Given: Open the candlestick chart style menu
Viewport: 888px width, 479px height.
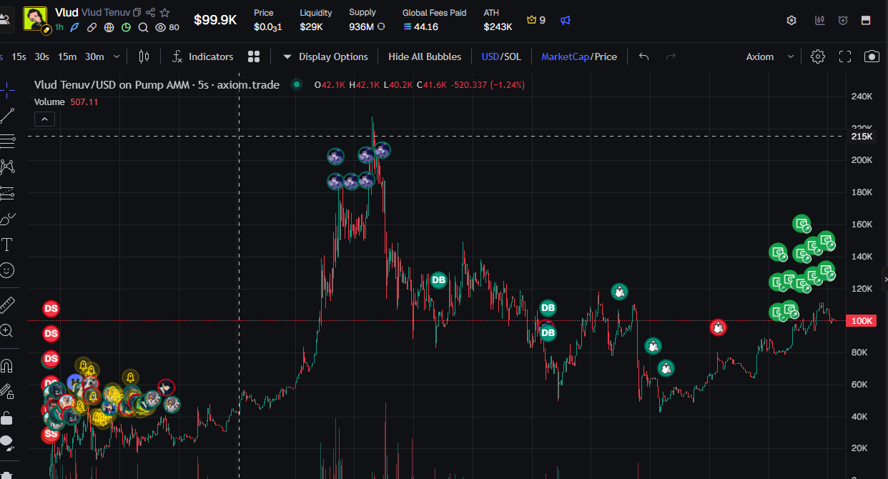Looking at the screenshot, I should tap(144, 56).
